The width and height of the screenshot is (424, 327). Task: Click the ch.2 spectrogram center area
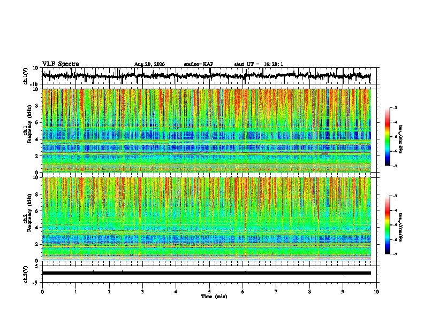click(x=207, y=219)
